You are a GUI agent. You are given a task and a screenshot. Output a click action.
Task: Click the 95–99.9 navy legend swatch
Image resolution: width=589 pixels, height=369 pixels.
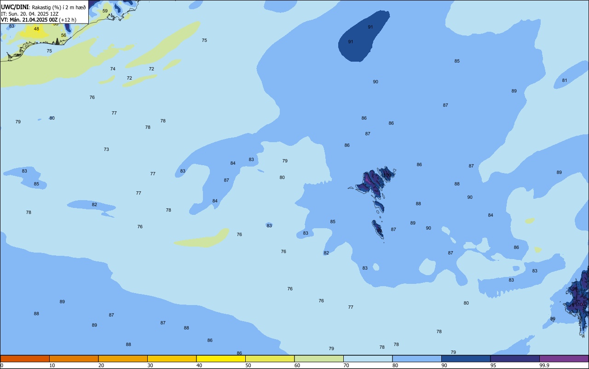pyautogui.click(x=515, y=358)
